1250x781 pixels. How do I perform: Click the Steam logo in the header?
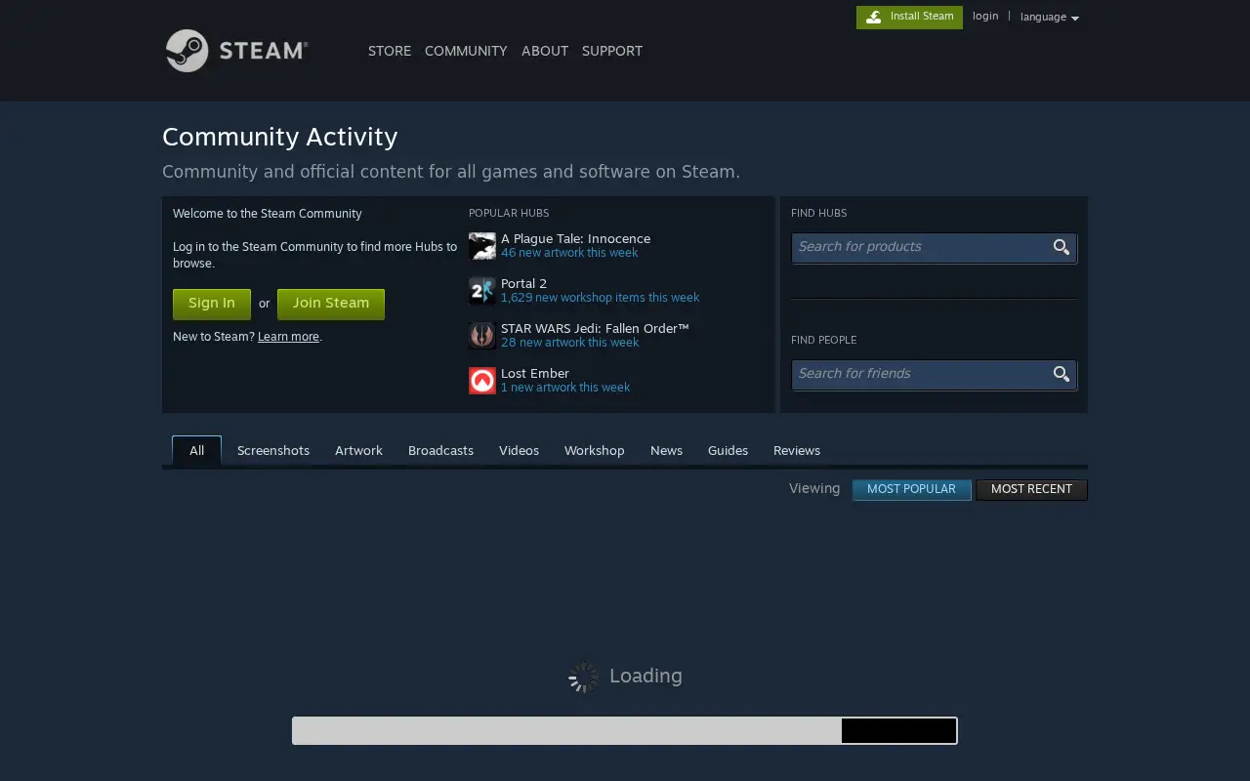[x=236, y=51]
